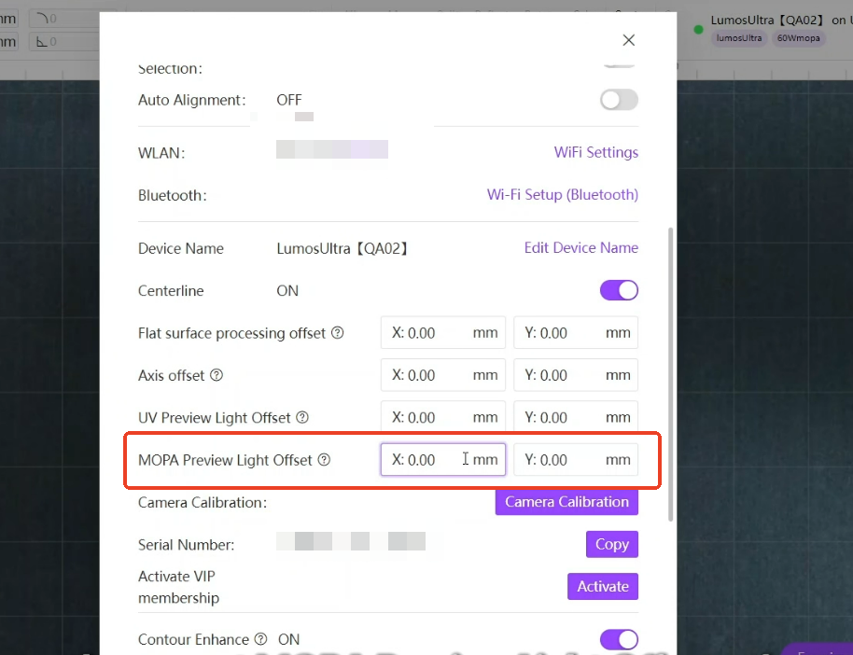This screenshot has width=853, height=655.
Task: Focus Flat surface processing offset Y field
Action: pos(576,332)
